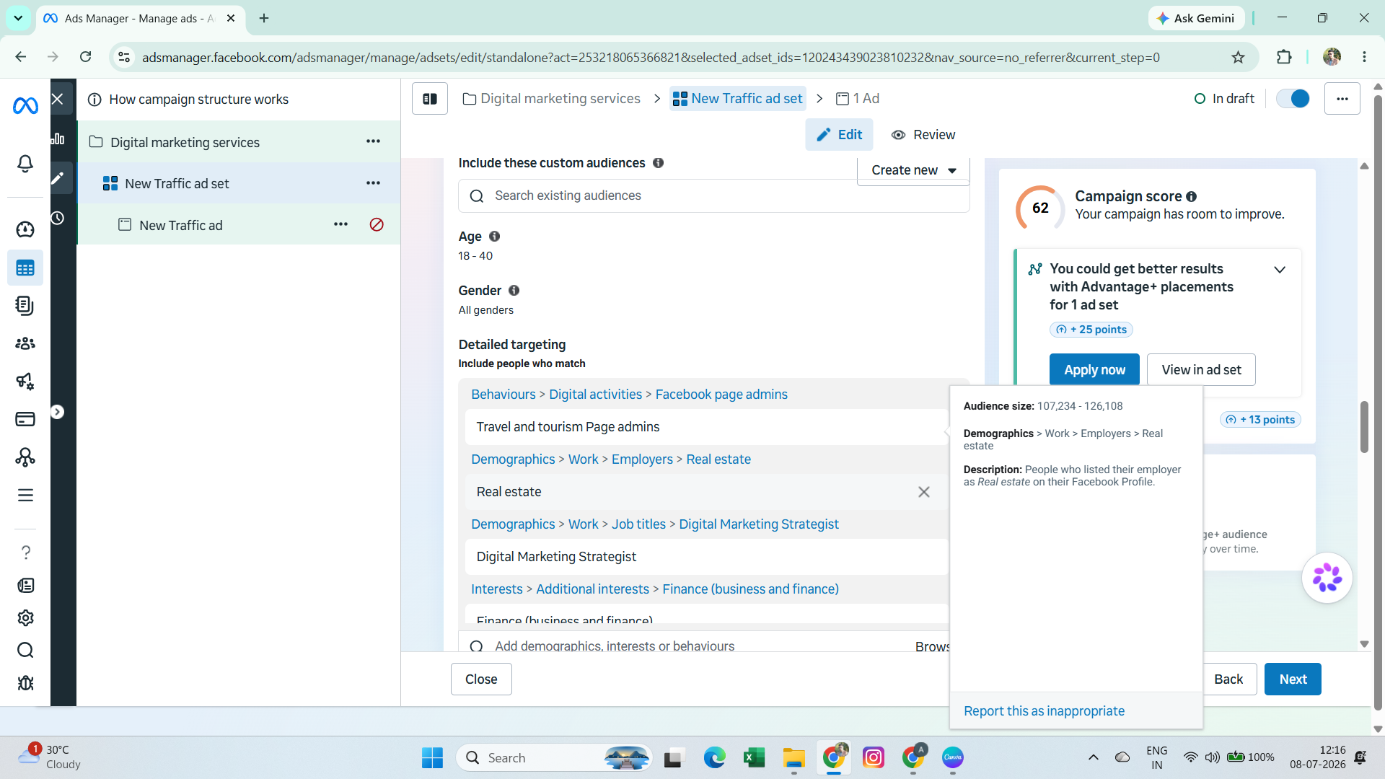
Task: Click the Digital Marketing Strategist category link
Action: pos(759,524)
